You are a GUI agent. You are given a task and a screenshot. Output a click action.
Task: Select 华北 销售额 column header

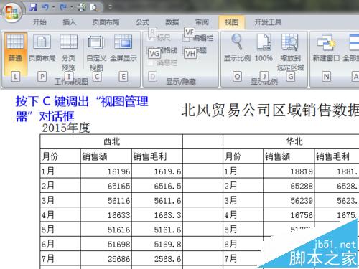pyautogui.click(x=289, y=156)
